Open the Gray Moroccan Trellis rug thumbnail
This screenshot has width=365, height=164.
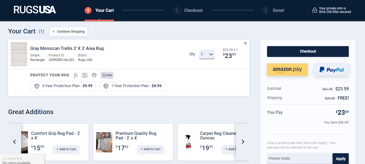19,54
